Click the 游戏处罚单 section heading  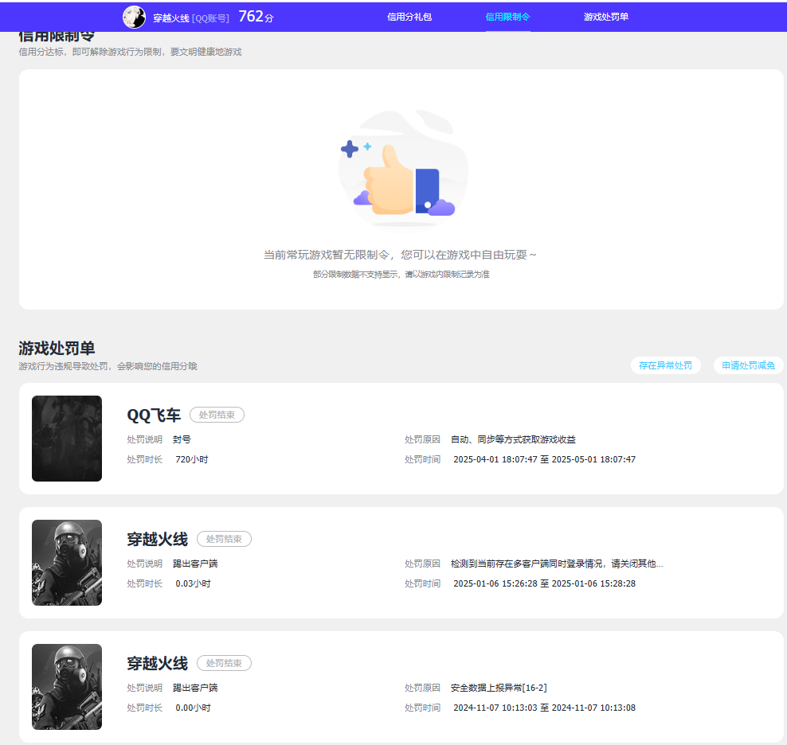(57, 348)
